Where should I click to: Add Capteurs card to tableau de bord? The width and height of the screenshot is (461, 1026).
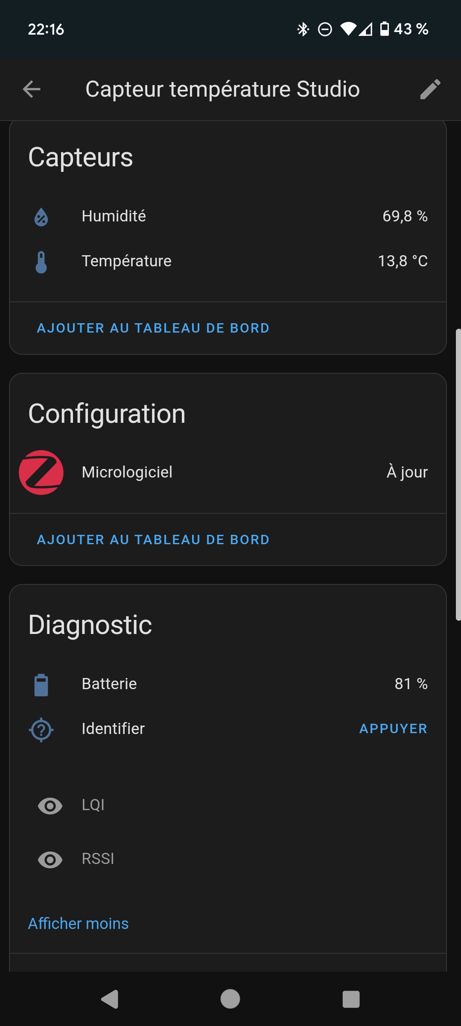(x=153, y=328)
